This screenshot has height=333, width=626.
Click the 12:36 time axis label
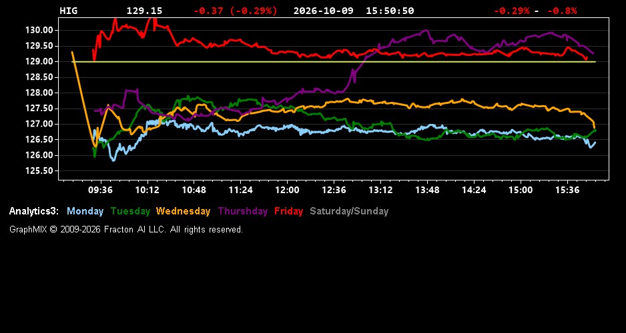coord(334,190)
